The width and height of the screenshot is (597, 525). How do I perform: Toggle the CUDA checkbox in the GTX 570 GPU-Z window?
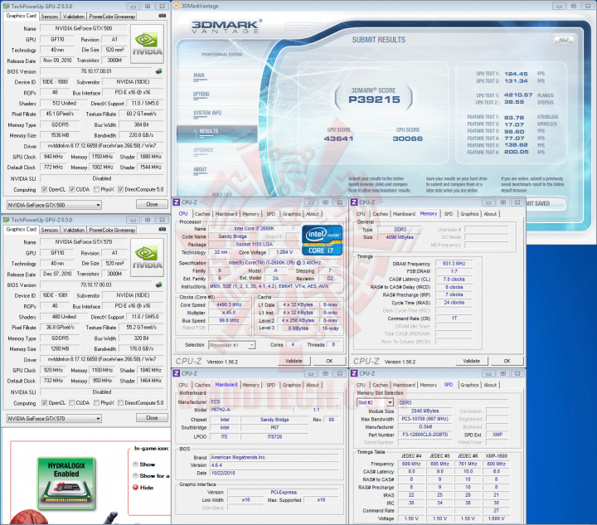[71, 402]
